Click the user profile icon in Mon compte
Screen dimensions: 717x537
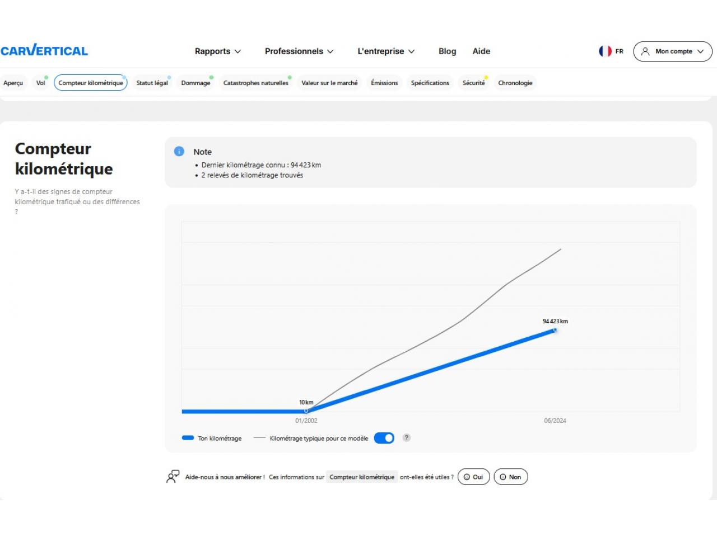[645, 51]
